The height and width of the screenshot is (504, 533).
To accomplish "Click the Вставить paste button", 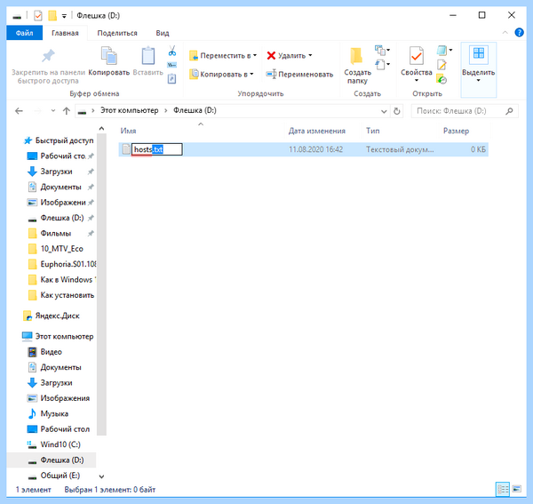I will (148, 61).
